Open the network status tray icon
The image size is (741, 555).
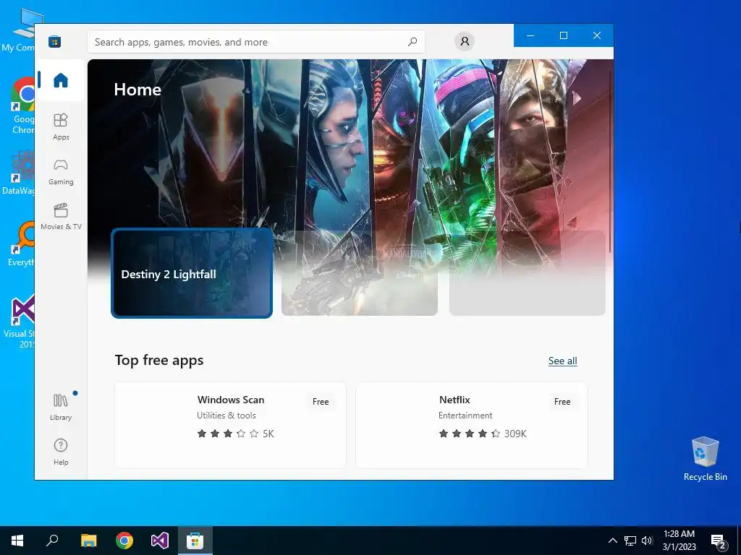pos(630,541)
